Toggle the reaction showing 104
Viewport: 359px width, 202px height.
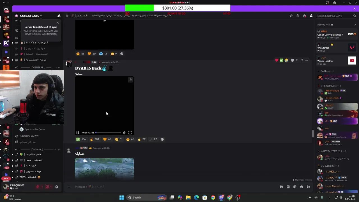[x=94, y=139]
